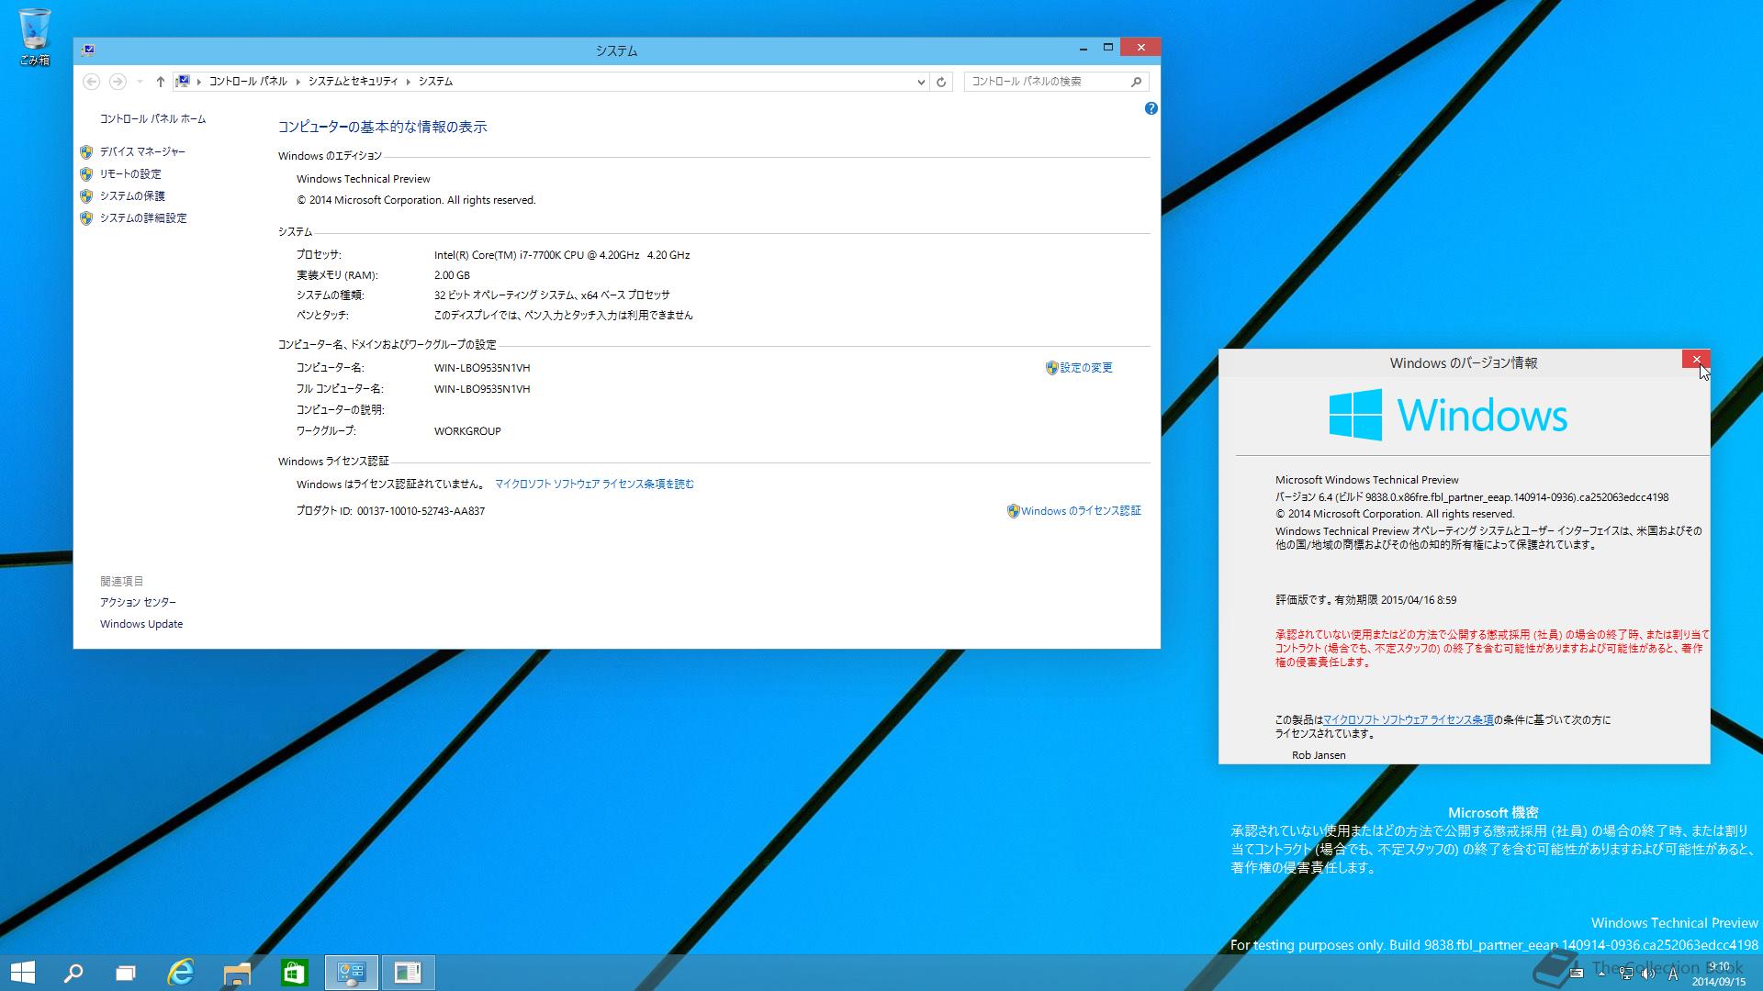Image resolution: width=1763 pixels, height=991 pixels.
Task: Click System window title bar icon
Action: [x=87, y=50]
